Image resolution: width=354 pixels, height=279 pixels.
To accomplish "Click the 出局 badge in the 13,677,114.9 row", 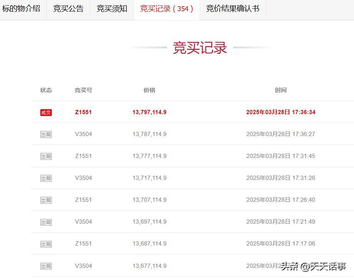I will pyautogui.click(x=46, y=266).
